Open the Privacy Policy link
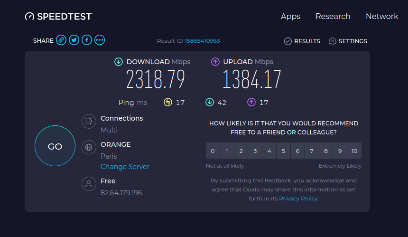Screen dimensions: 408x237 click(298, 199)
